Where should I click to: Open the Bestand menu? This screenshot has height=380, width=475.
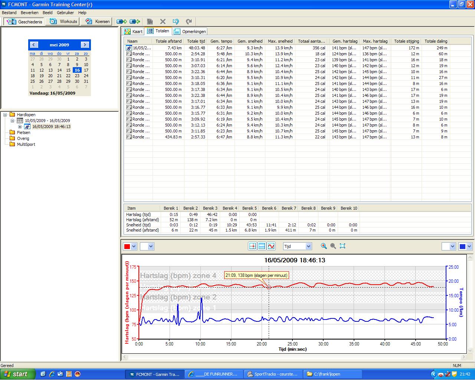point(9,13)
